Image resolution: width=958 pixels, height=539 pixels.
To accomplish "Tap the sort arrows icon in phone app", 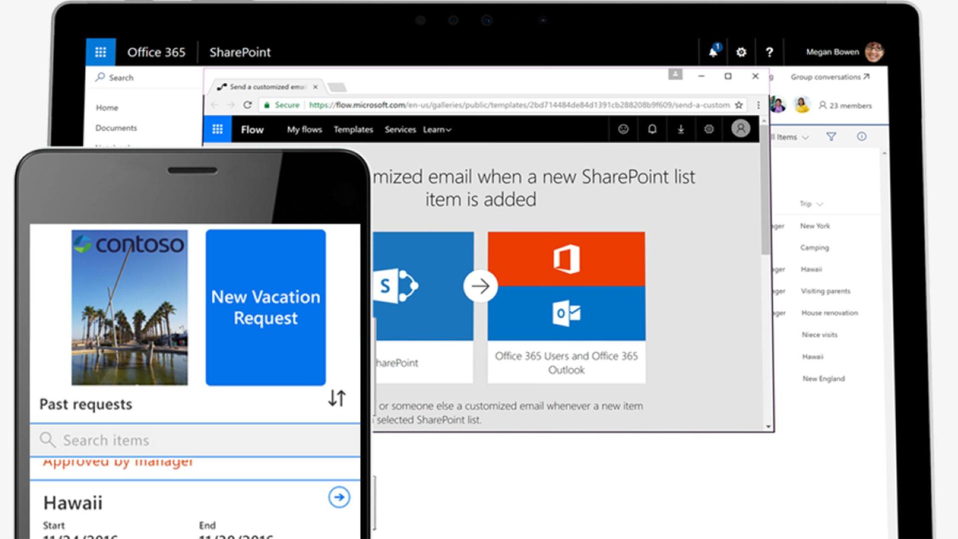I will pyautogui.click(x=337, y=398).
